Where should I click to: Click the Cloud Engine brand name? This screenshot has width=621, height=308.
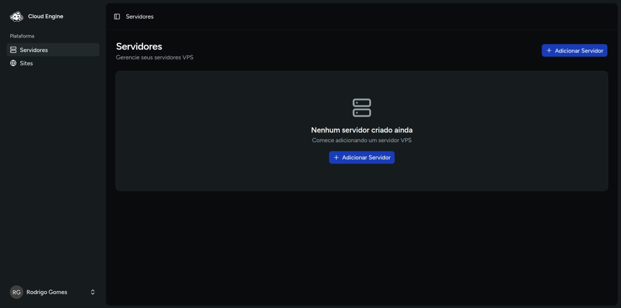click(x=46, y=16)
